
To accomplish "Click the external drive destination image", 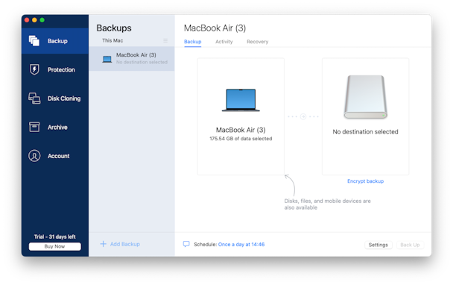I will click(x=365, y=97).
